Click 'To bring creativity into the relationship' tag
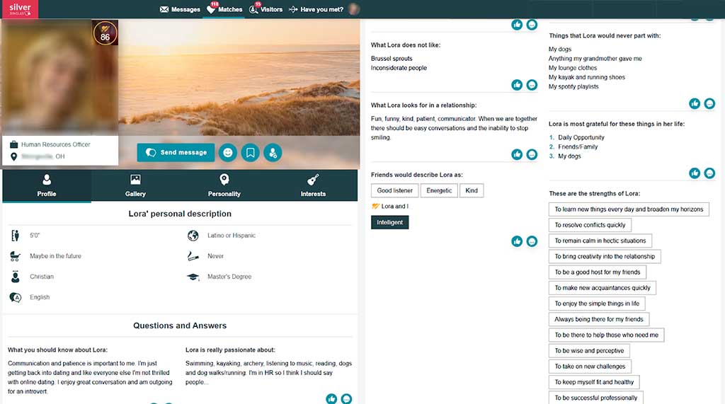Image resolution: width=725 pixels, height=404 pixels. coord(605,257)
